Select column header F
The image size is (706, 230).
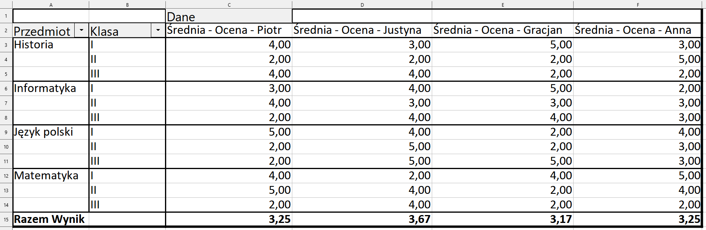638,6
